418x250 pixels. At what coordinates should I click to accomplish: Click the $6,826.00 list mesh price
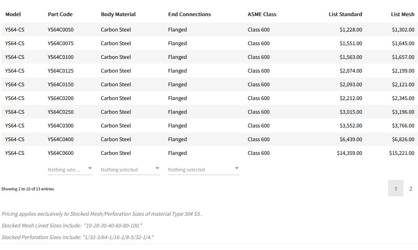[403, 139]
